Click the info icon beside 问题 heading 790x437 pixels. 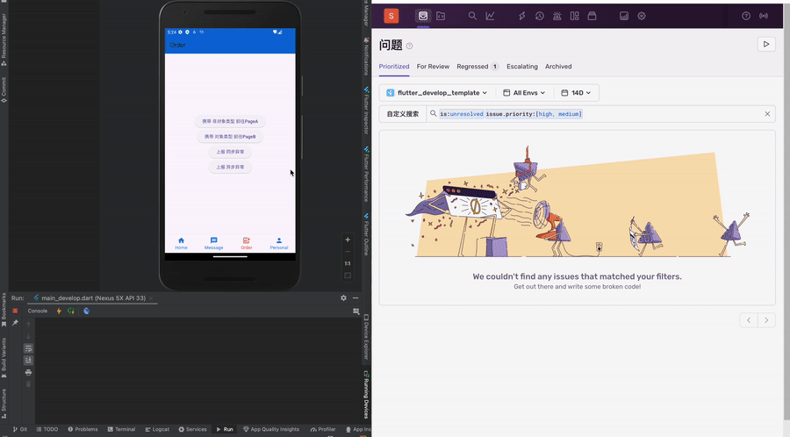(x=410, y=47)
